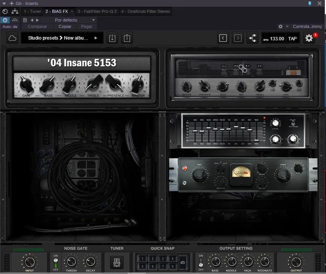Select the second amp head on right
Image resolution: width=326 pixels, height=274 pixels.
click(242, 78)
